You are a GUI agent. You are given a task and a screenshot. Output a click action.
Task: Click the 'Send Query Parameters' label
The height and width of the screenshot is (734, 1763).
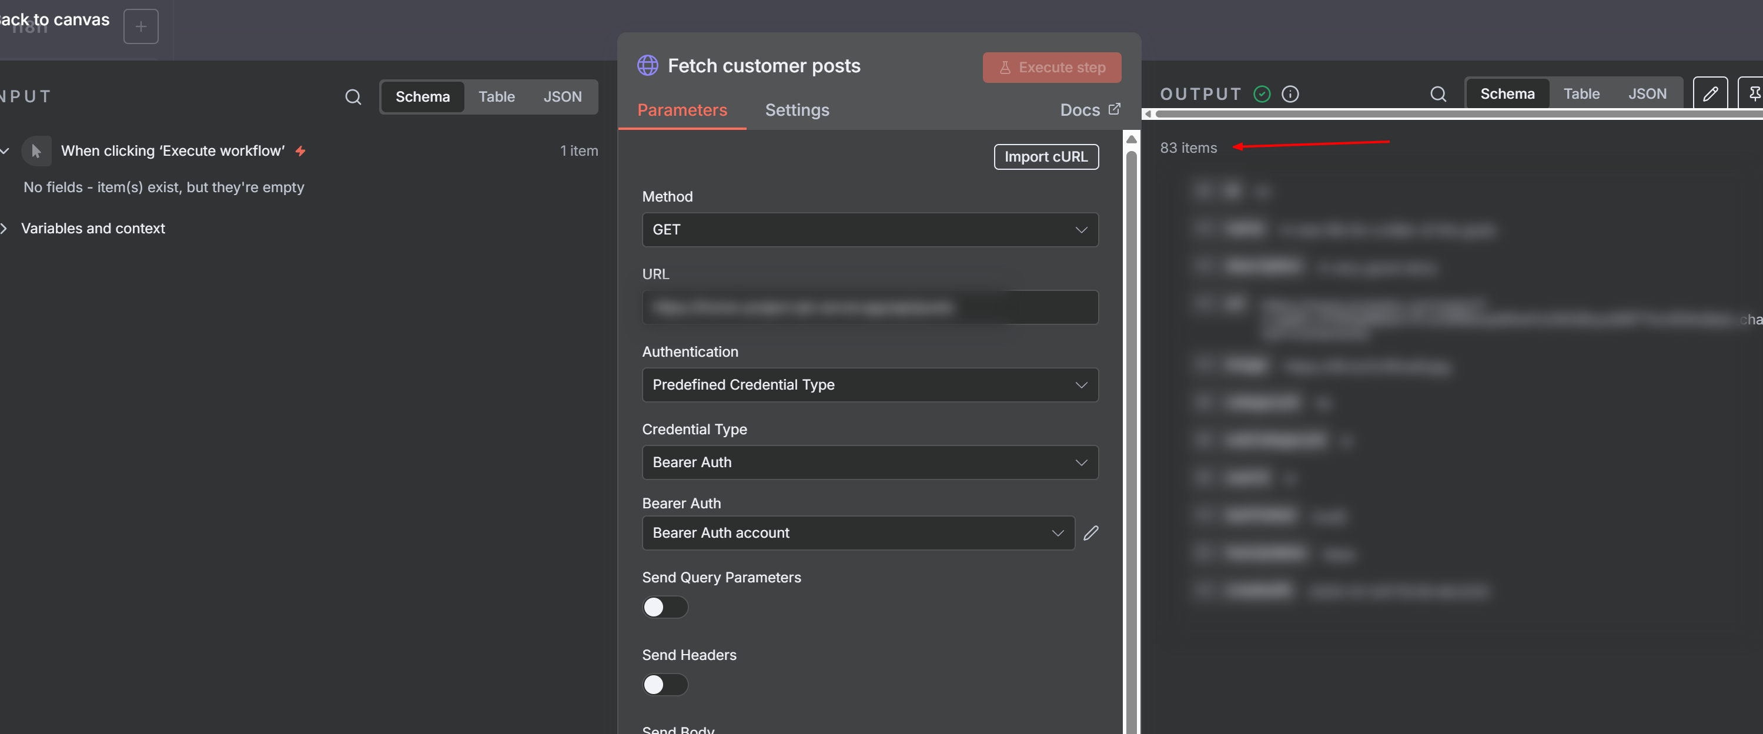coord(721,577)
